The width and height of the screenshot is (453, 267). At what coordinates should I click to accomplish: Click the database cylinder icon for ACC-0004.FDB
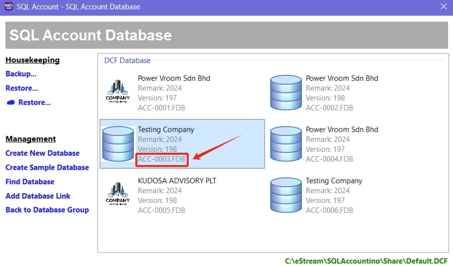[285, 144]
